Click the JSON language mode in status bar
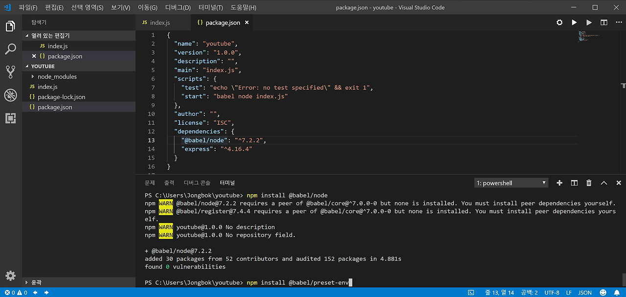Image resolution: width=626 pixels, height=297 pixels. 585,293
